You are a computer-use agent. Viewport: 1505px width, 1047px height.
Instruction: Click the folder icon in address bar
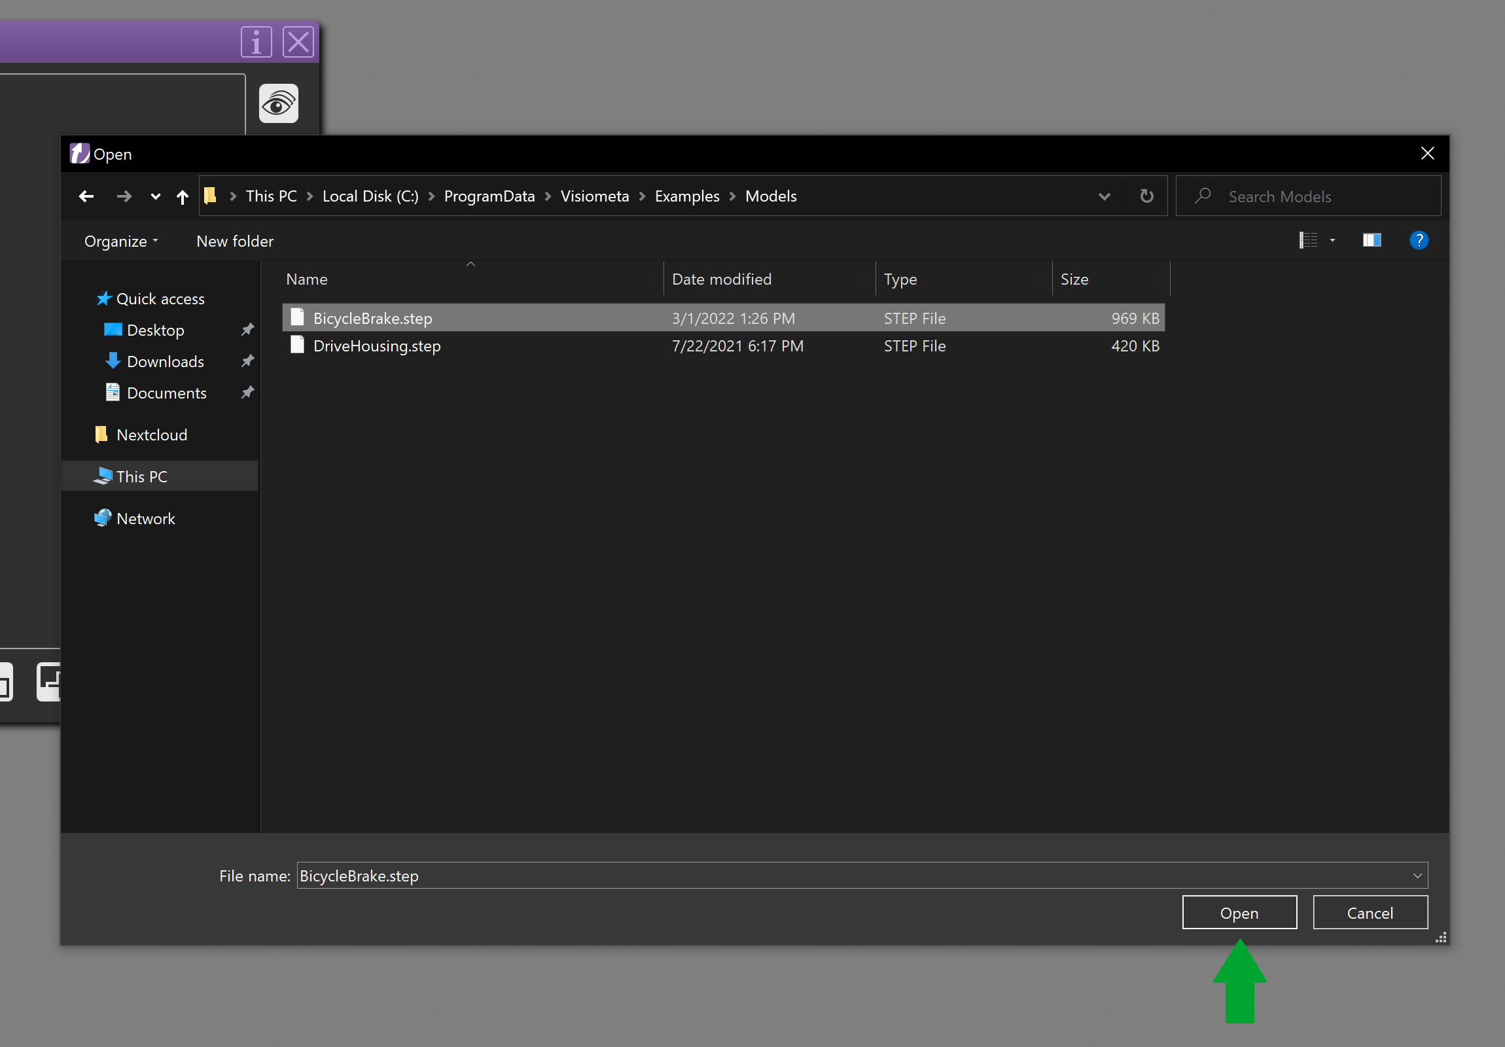coord(211,196)
